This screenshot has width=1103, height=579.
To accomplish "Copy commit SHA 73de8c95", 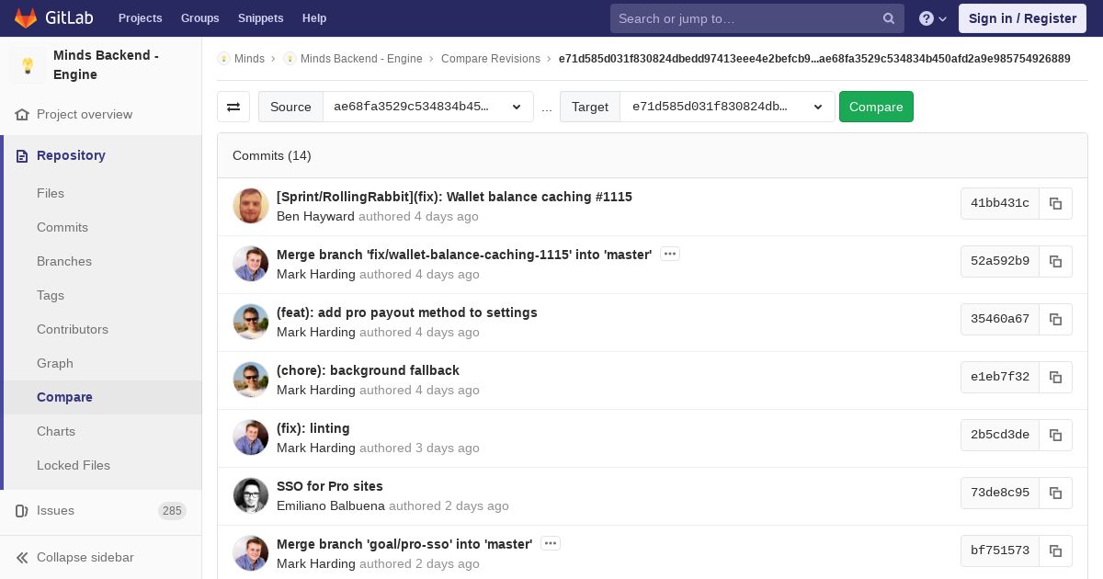I will pos(1056,493).
